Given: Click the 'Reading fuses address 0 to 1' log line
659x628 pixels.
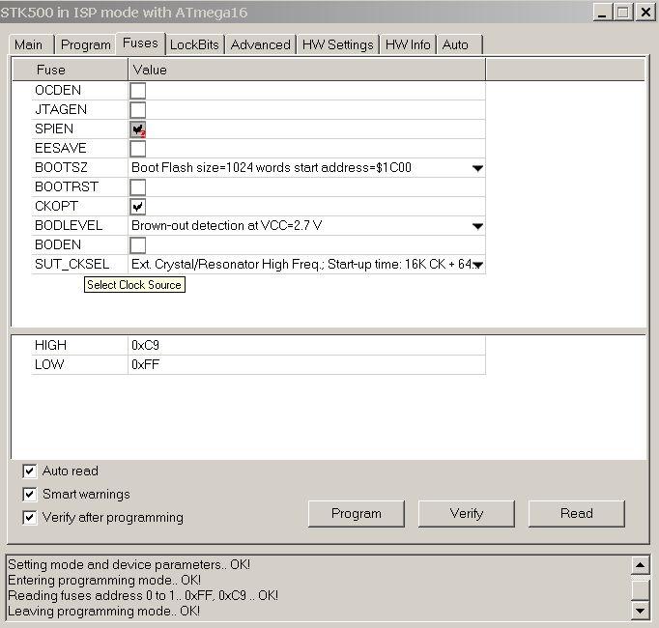Looking at the screenshot, I should tap(143, 595).
